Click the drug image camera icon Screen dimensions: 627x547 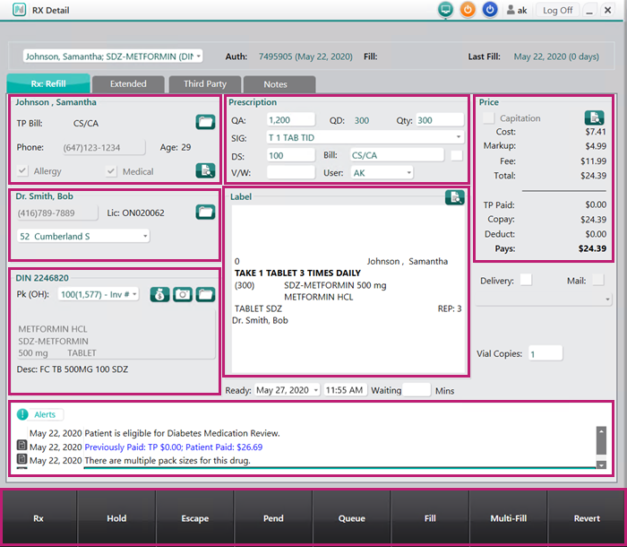183,294
